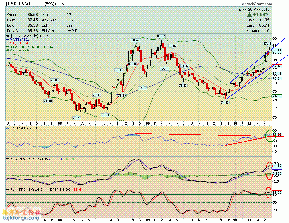
Task: Click the 88.46 peak price label
Action: point(135,40)
